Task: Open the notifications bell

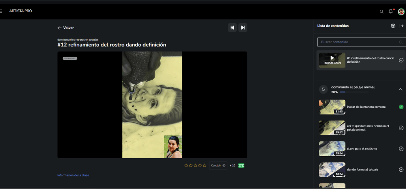Action: (x=391, y=11)
